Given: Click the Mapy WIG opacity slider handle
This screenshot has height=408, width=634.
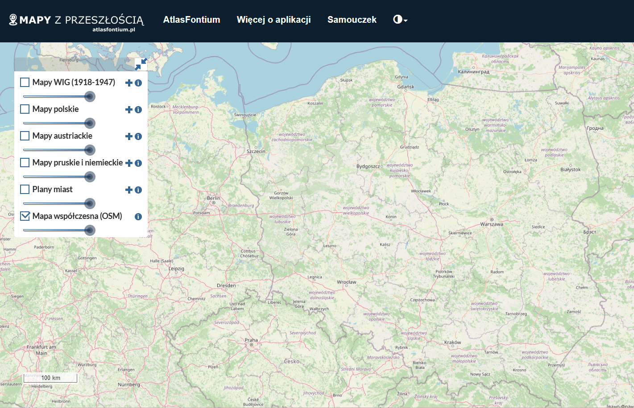Looking at the screenshot, I should tap(90, 96).
